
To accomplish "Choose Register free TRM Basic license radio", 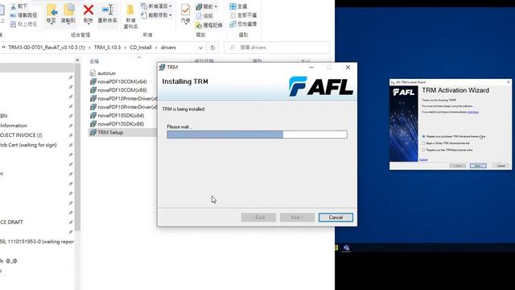I will pyautogui.click(x=424, y=150).
